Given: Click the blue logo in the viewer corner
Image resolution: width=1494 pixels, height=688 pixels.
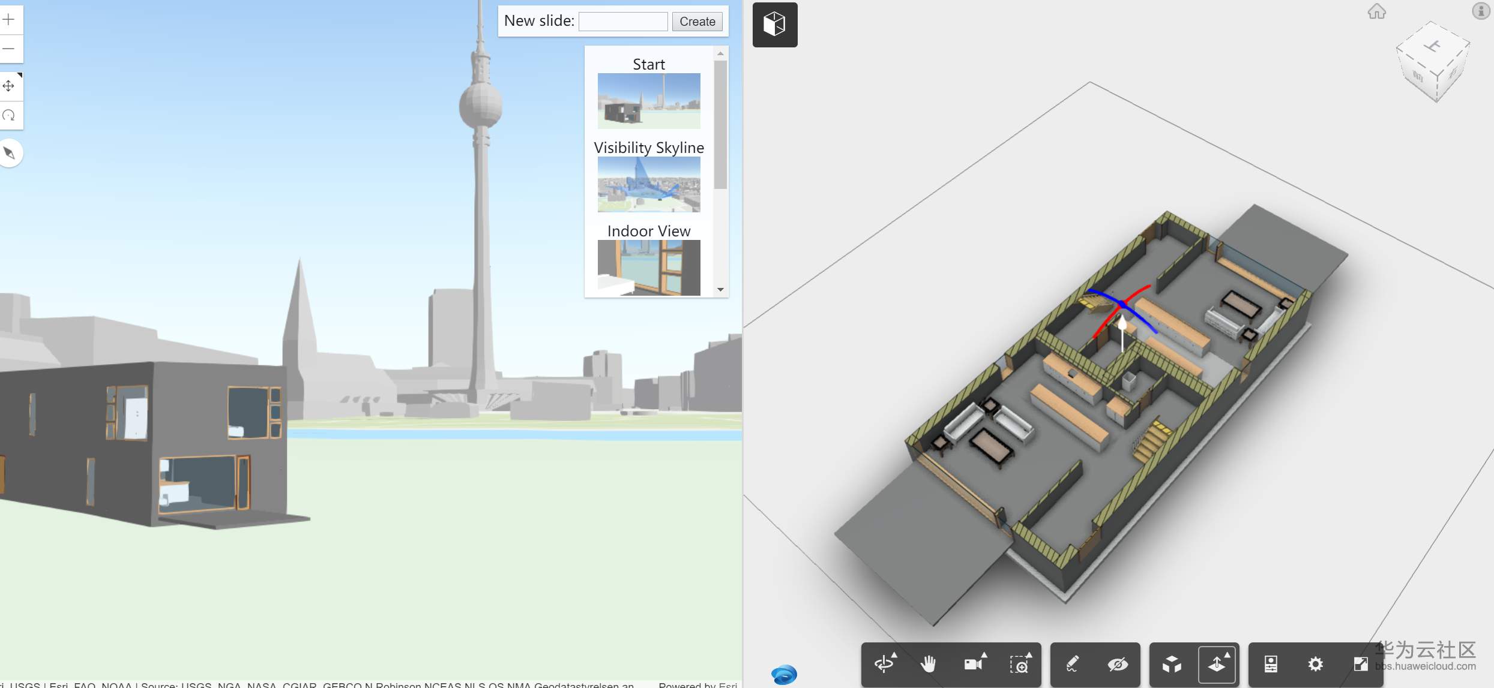Looking at the screenshot, I should point(784,674).
